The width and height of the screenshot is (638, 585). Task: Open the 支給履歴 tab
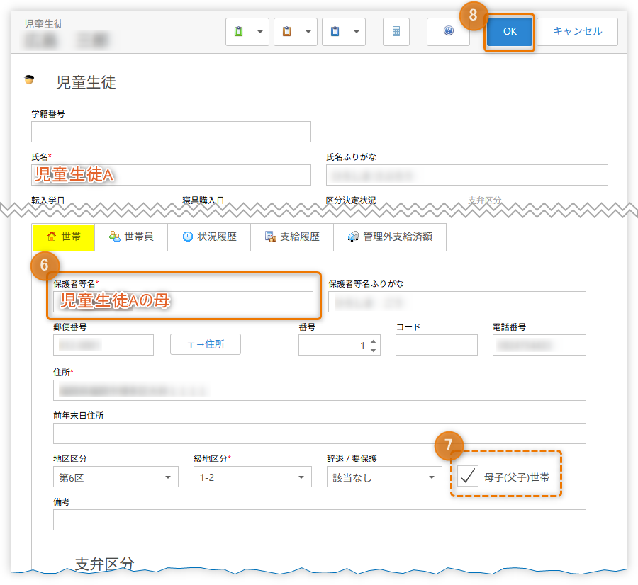click(x=292, y=237)
